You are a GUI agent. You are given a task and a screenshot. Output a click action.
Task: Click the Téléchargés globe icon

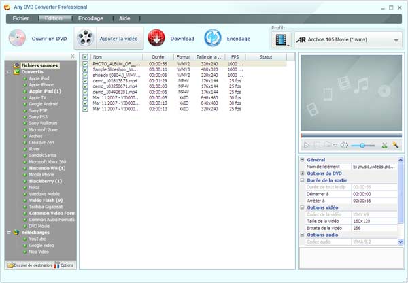[x=16, y=232]
